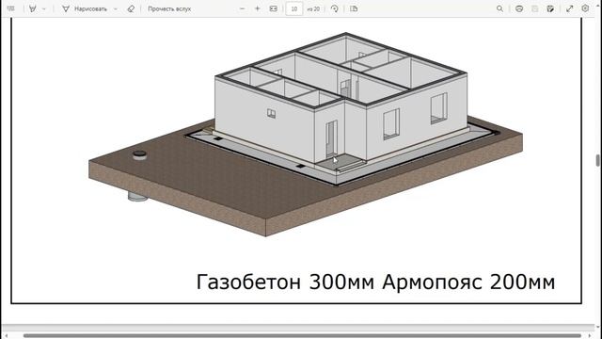
Task: Click the Прочесть вслух button
Action: [169, 8]
